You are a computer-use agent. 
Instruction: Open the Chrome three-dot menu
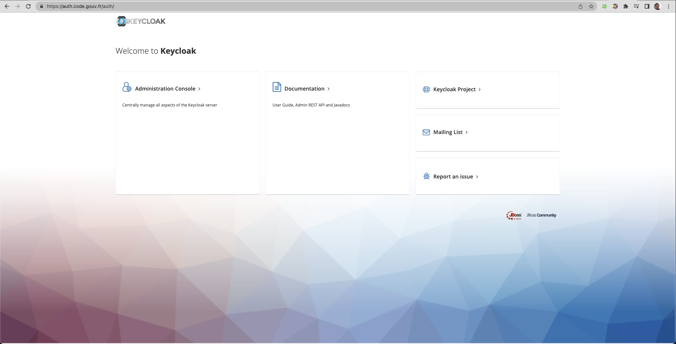click(668, 6)
